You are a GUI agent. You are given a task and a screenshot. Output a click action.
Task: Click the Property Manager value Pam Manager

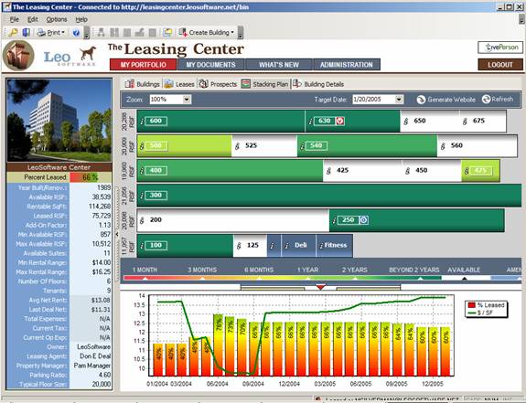click(x=91, y=366)
